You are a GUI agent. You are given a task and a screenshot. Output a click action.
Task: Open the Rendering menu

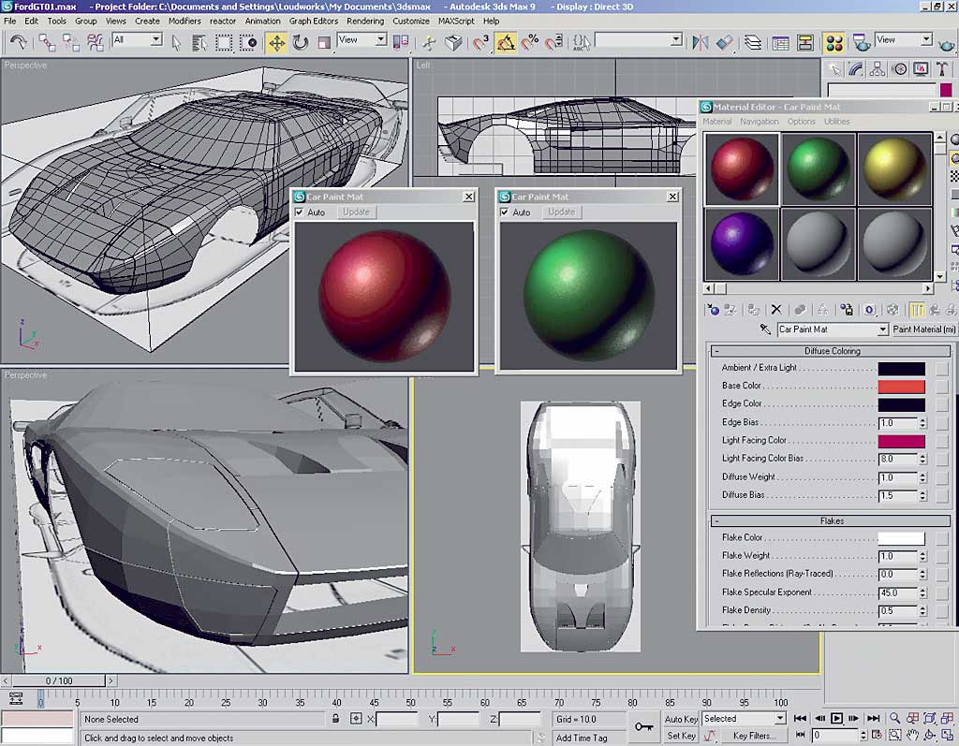tap(365, 21)
